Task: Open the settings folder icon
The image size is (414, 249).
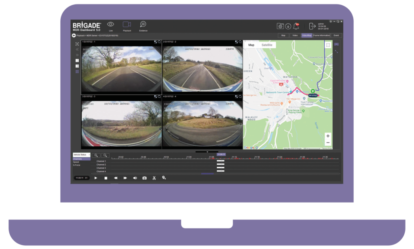Action: pyautogui.click(x=280, y=26)
